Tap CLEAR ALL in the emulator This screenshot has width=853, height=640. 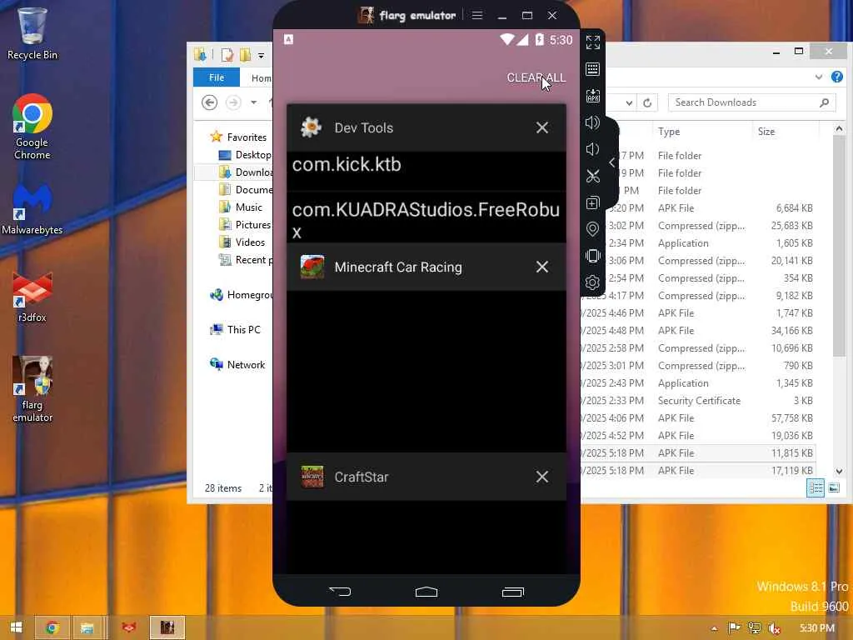click(536, 77)
